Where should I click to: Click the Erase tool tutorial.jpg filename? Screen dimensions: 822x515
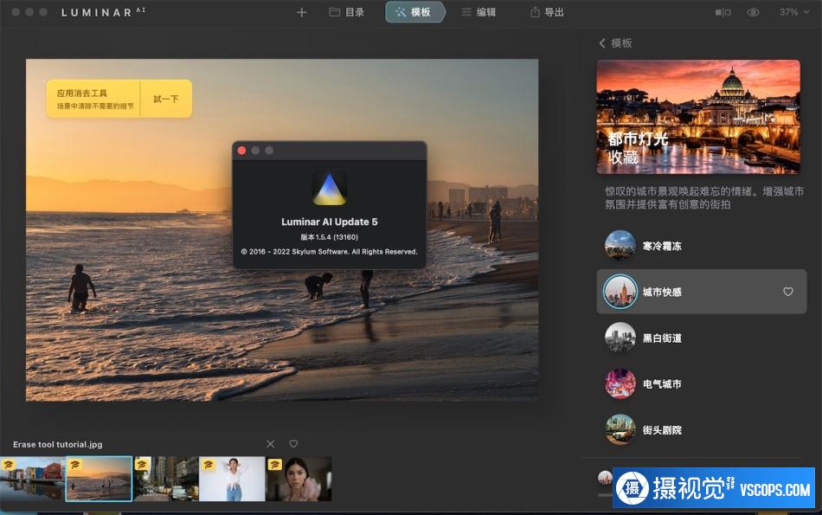coord(58,444)
